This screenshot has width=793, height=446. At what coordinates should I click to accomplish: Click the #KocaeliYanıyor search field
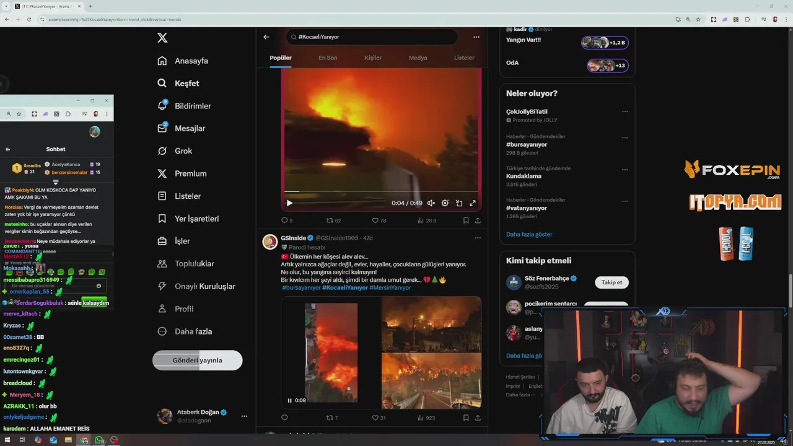pos(372,37)
